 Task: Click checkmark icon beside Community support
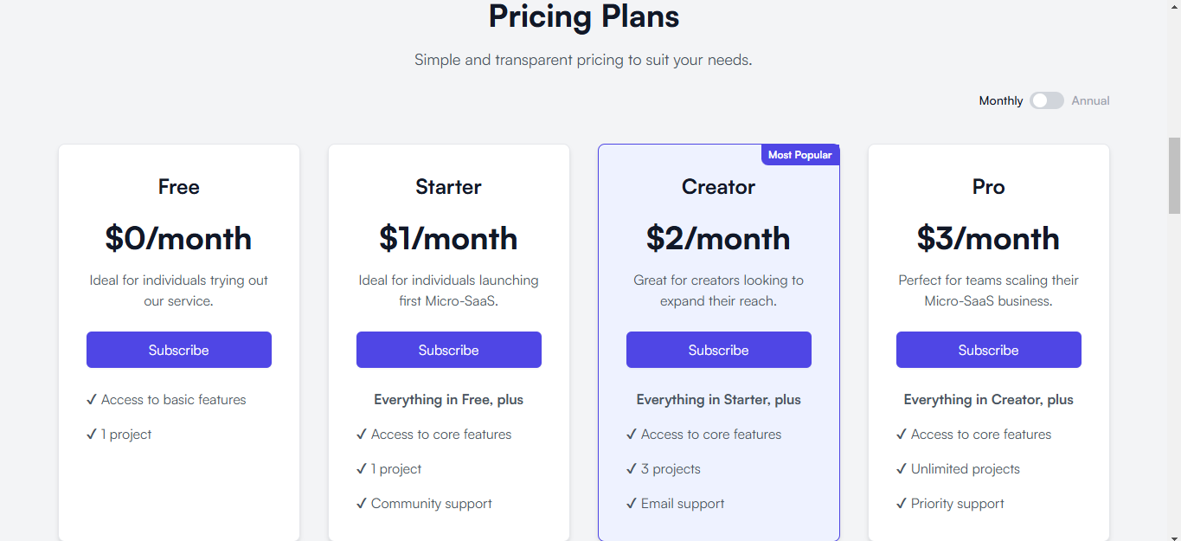click(362, 504)
